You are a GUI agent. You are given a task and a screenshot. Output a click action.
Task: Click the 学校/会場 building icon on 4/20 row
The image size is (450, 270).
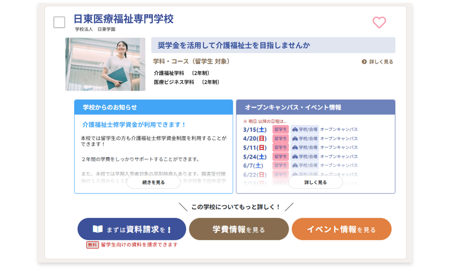295,138
